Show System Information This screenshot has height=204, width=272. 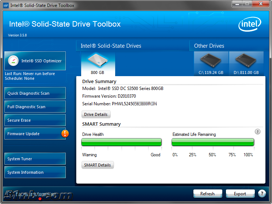click(x=35, y=172)
